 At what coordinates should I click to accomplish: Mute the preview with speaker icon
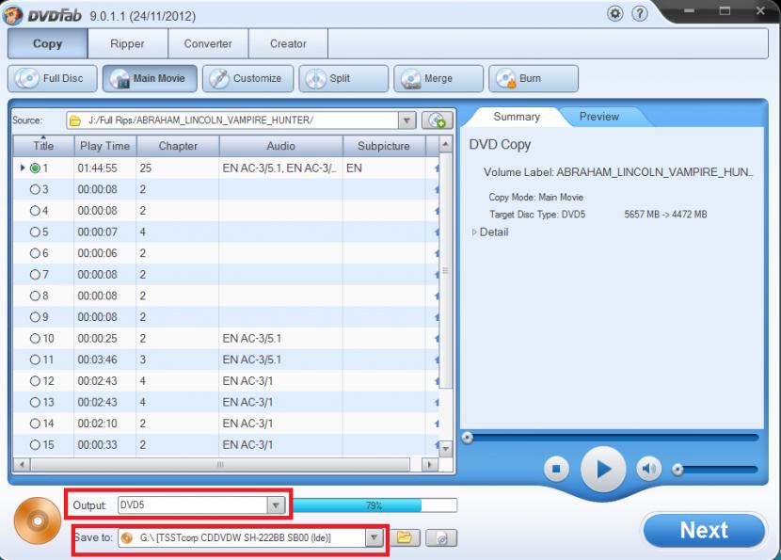648,468
